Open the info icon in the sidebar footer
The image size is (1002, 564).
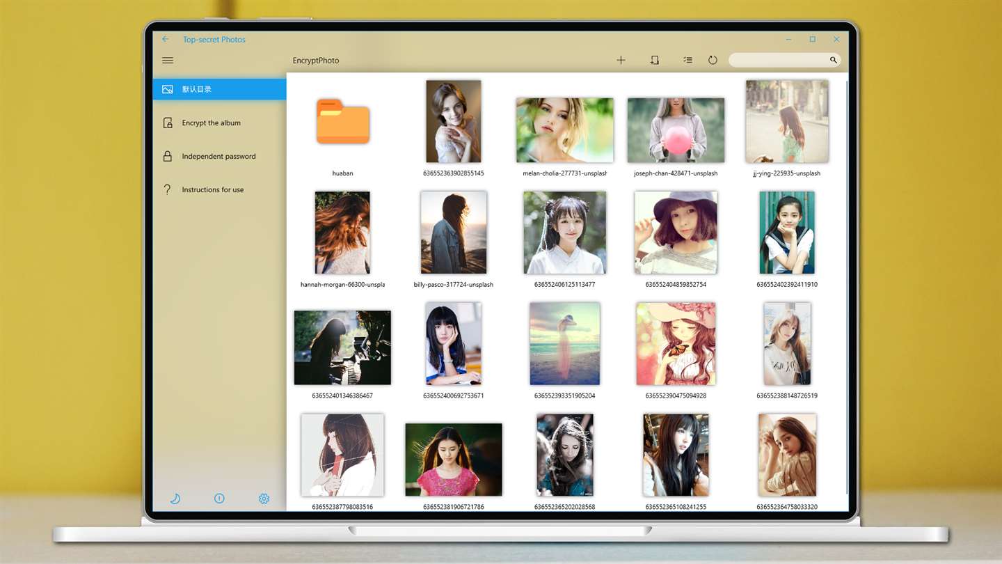click(219, 499)
